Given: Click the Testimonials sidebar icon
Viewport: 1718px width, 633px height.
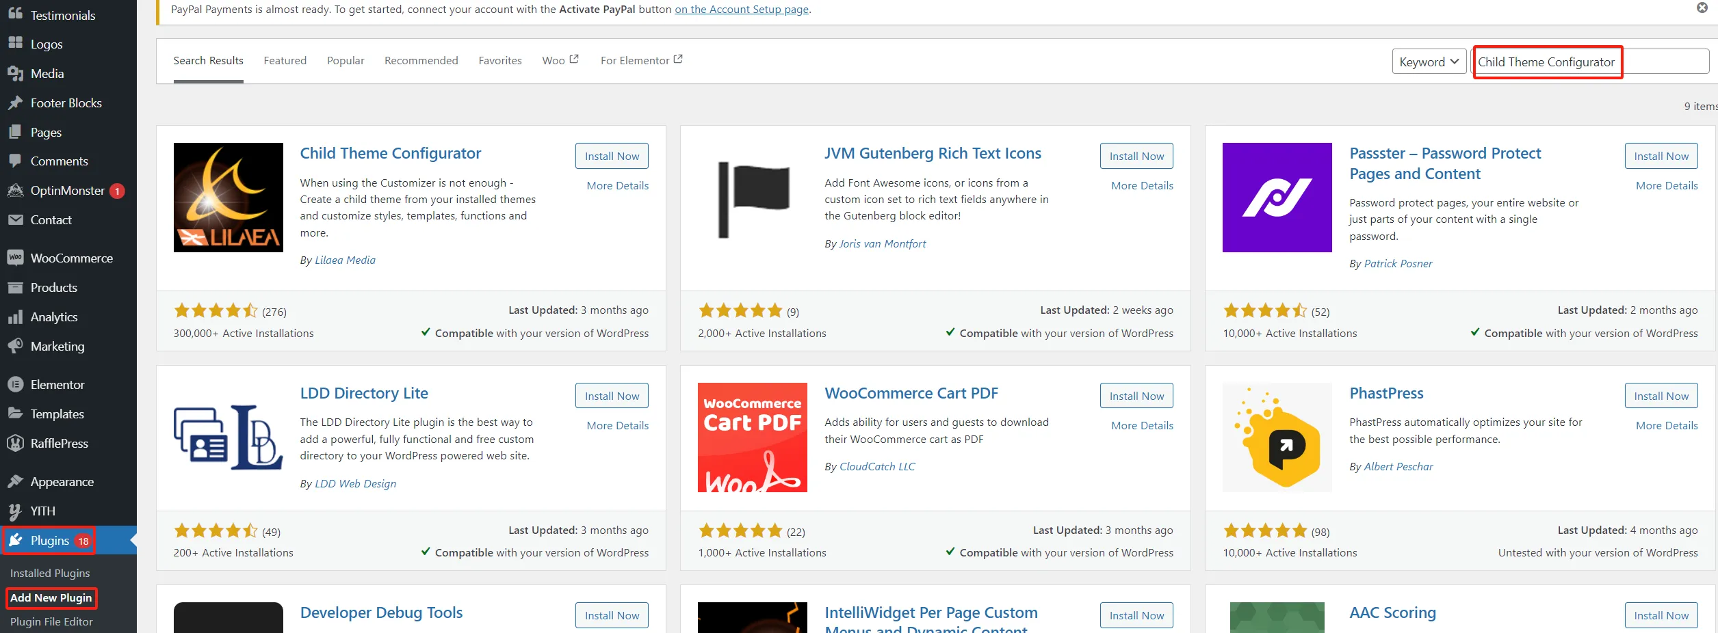Looking at the screenshot, I should click(15, 14).
